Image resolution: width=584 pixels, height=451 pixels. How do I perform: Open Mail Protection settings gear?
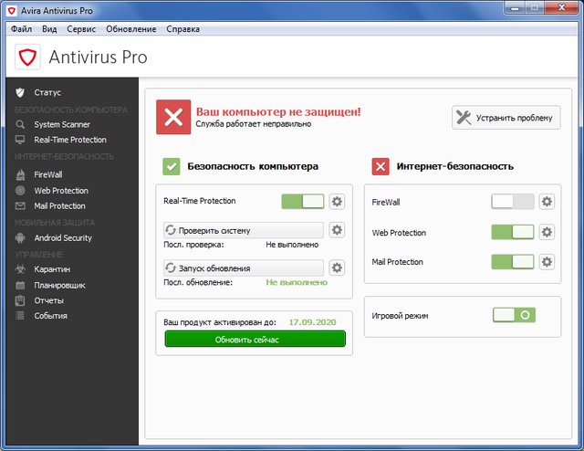click(547, 262)
